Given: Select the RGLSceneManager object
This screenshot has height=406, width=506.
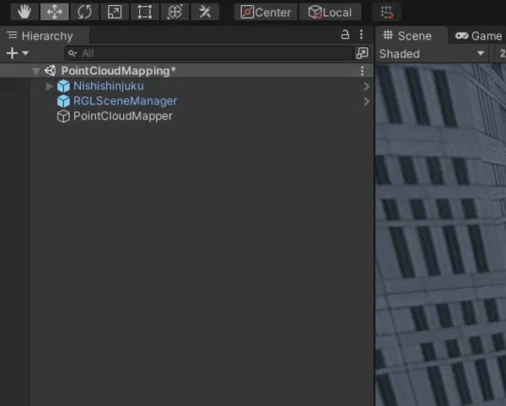Looking at the screenshot, I should [125, 101].
